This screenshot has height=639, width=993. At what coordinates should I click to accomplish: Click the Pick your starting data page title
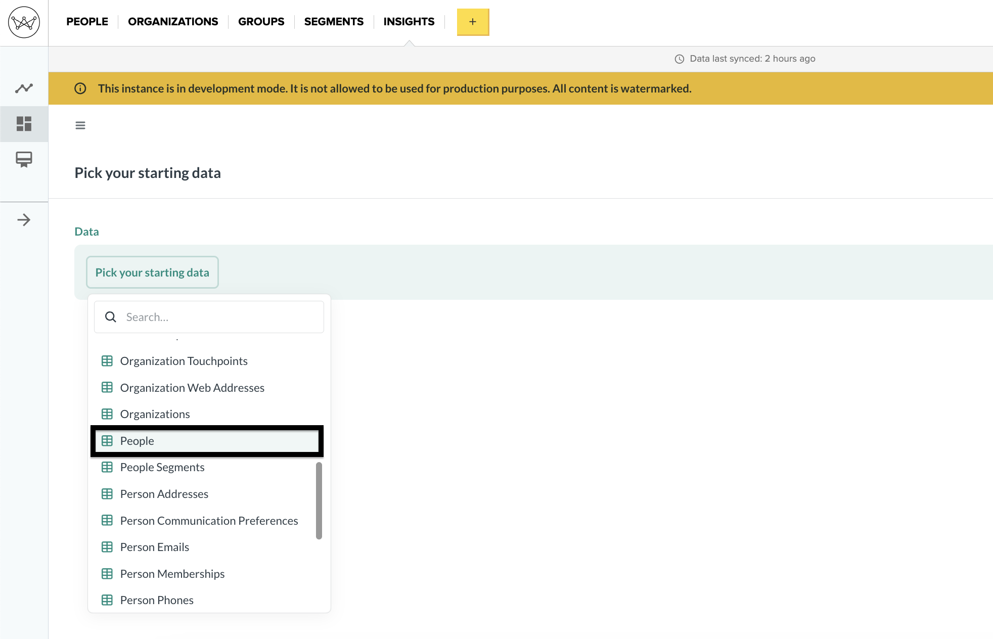(148, 173)
